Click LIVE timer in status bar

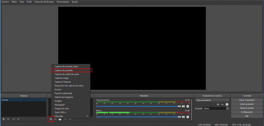pos(205,125)
